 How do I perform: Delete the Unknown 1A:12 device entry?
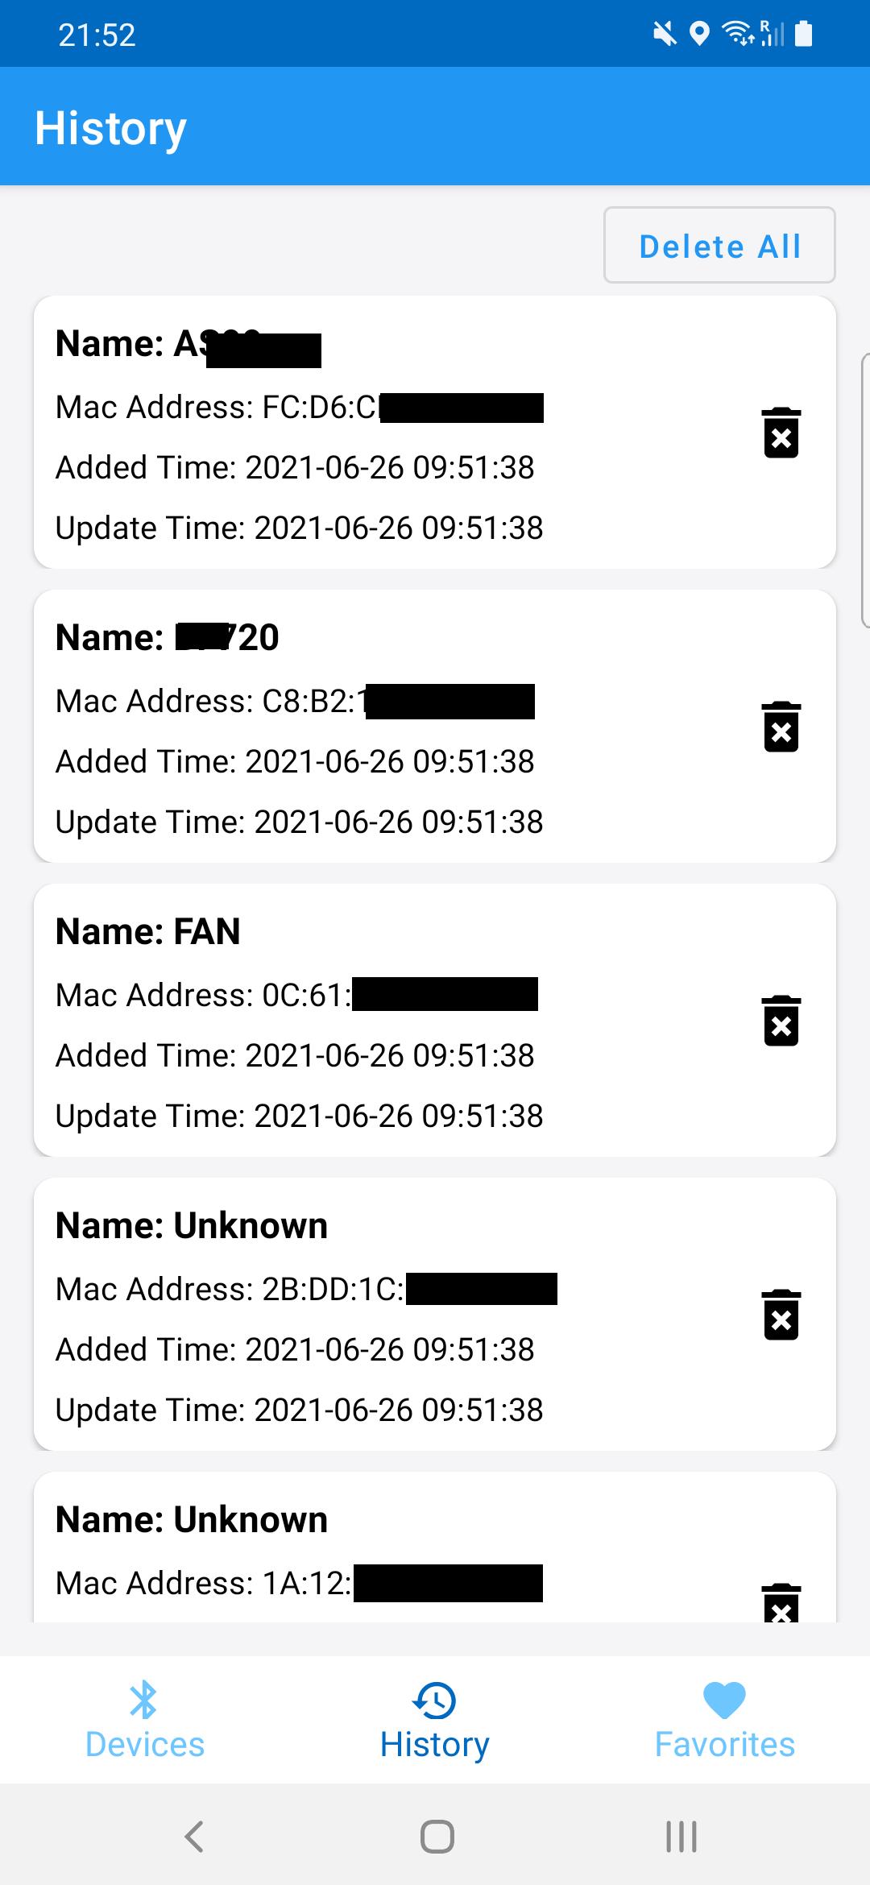[x=781, y=1602]
